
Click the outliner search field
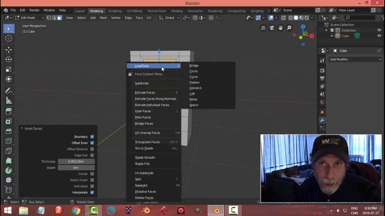pos(360,17)
